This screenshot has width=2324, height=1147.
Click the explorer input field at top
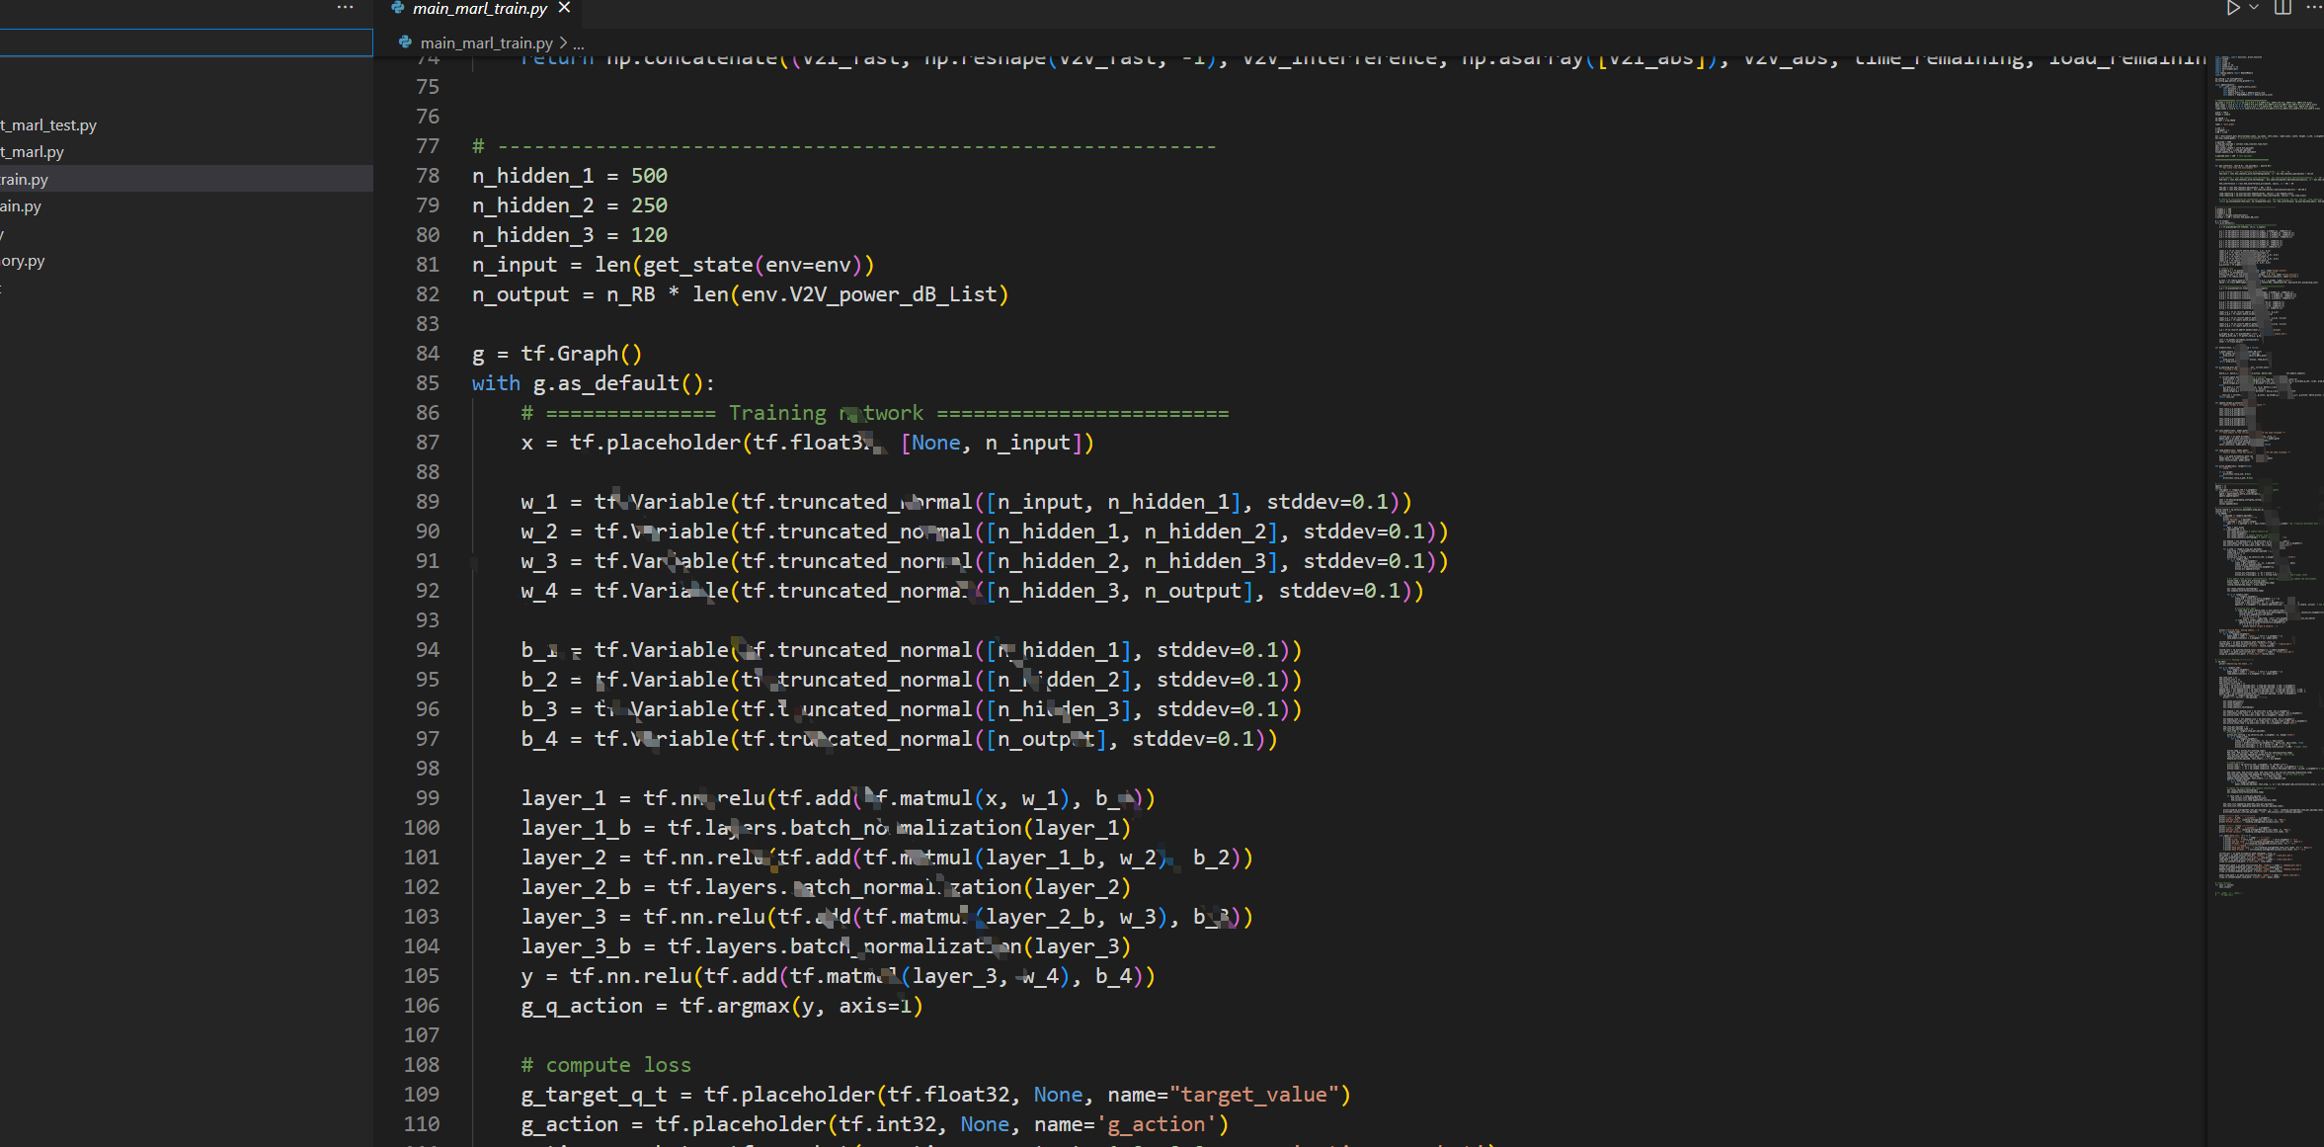tap(186, 42)
